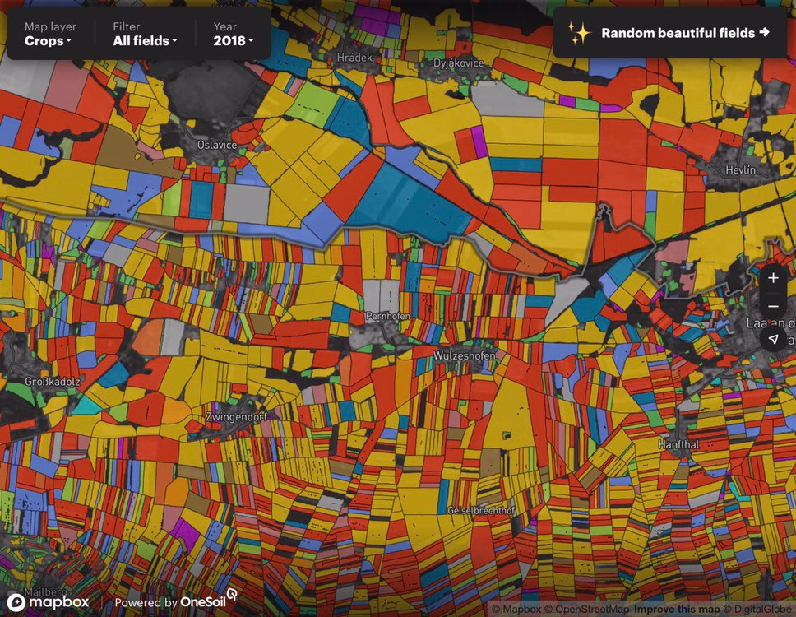
Task: Open the Improve this map link
Action: pyautogui.click(x=677, y=609)
